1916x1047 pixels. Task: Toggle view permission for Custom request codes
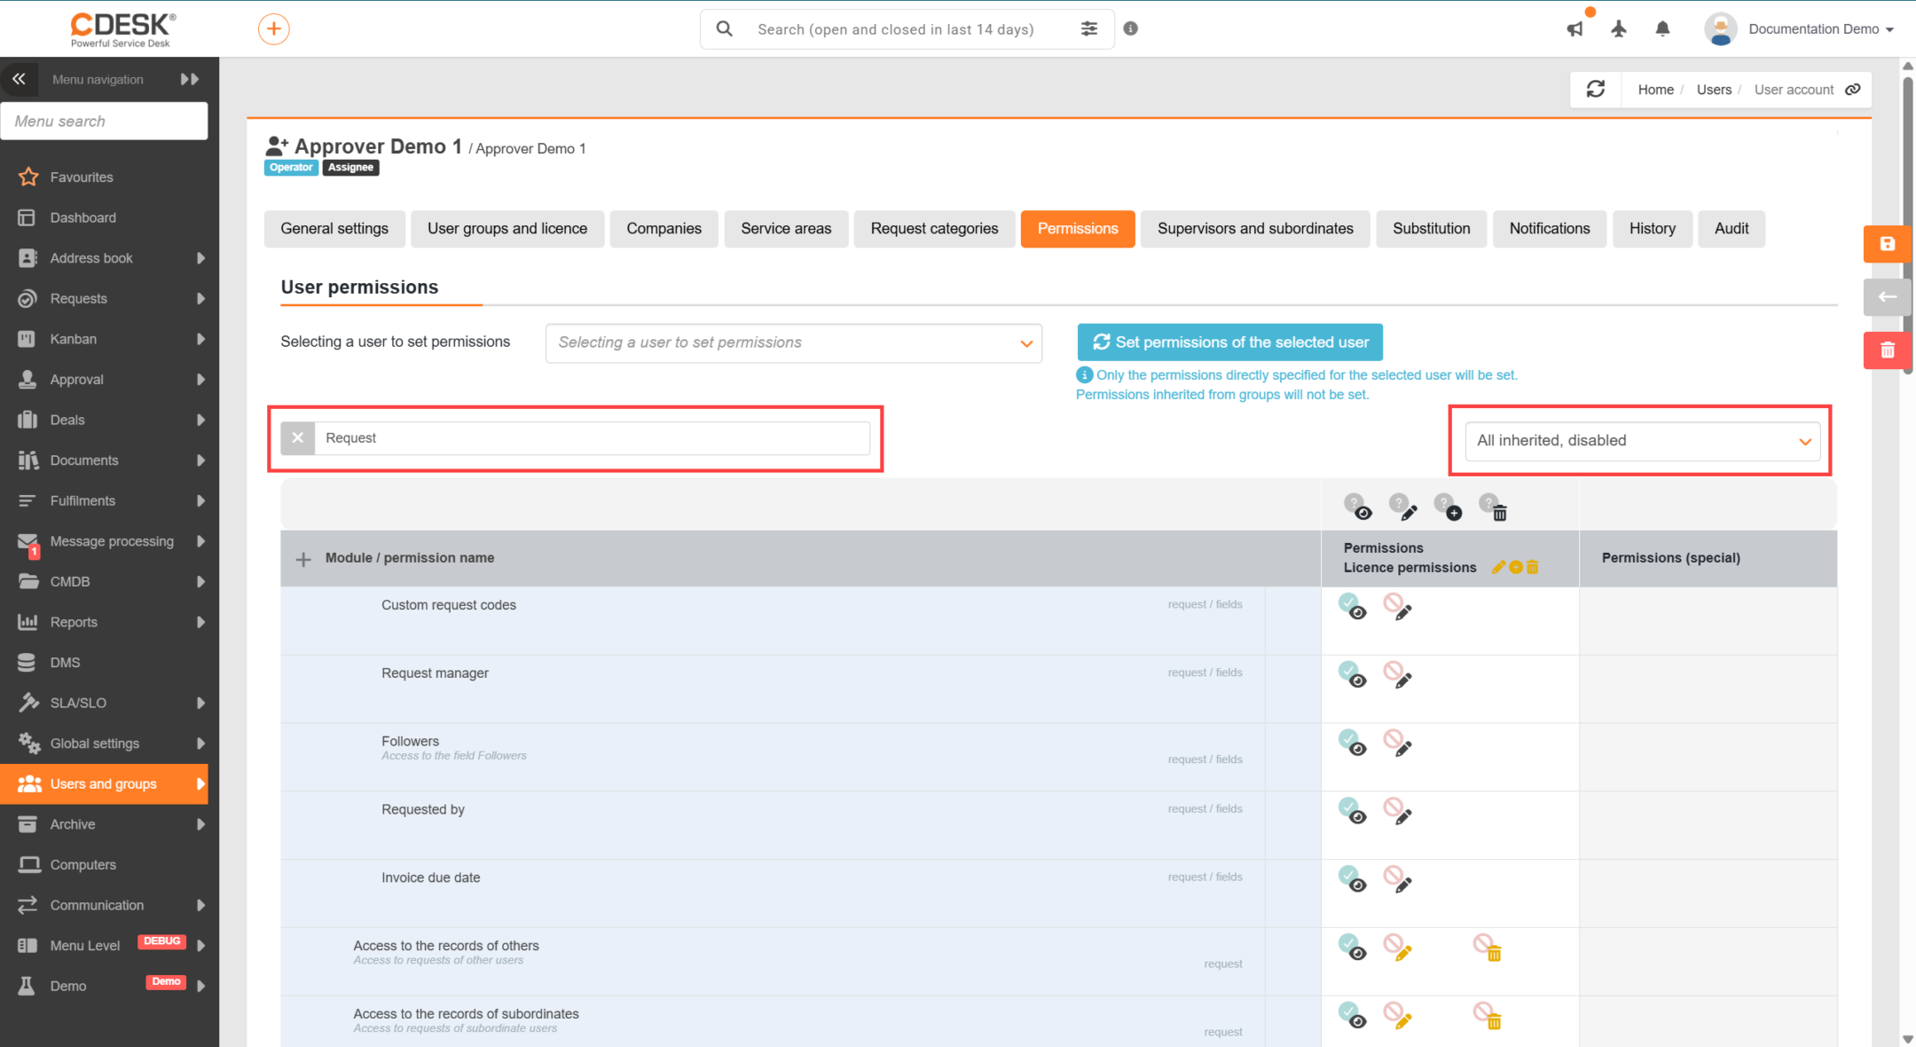tap(1353, 606)
